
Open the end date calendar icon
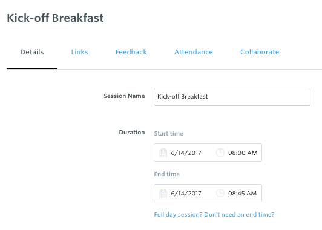[x=163, y=194]
